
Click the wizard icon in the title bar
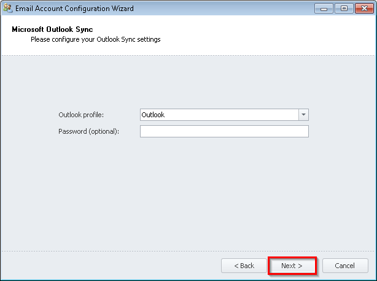click(x=7, y=9)
